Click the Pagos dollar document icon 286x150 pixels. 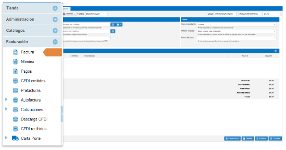click(15, 71)
